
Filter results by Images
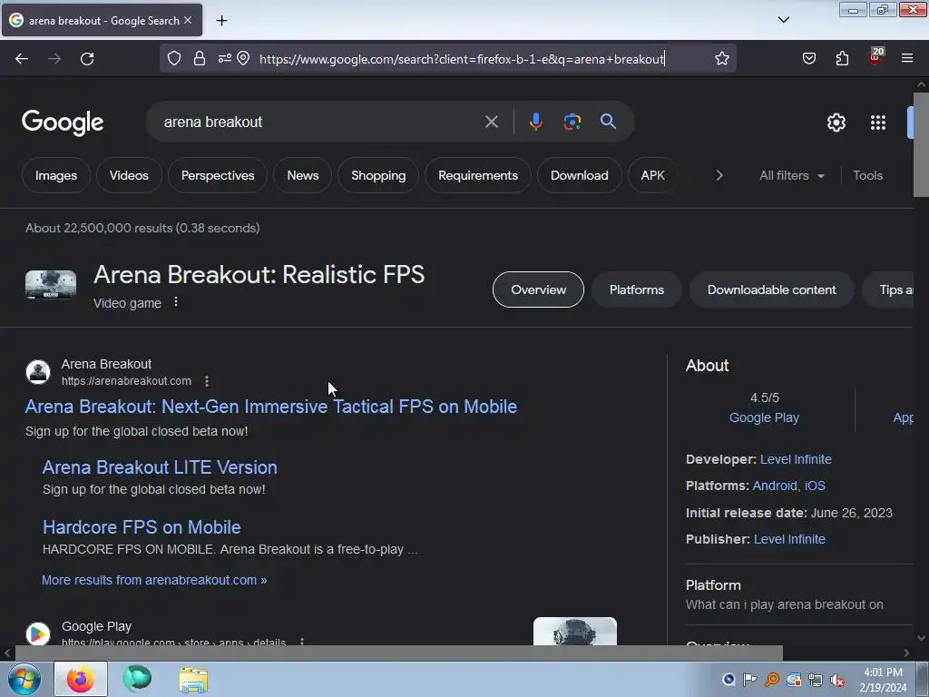tap(55, 175)
